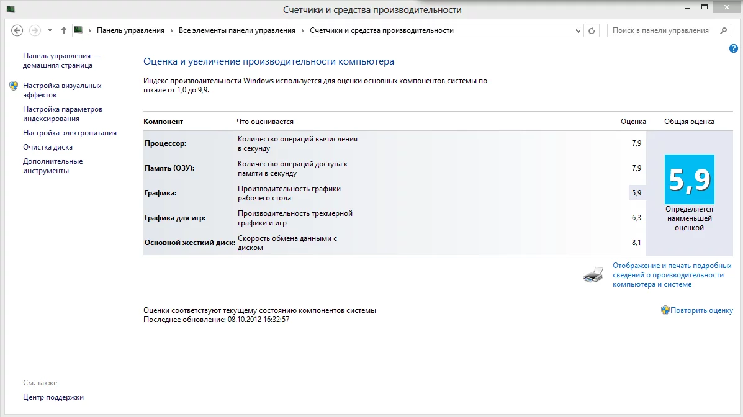Go up one level arrow
Image resolution: width=743 pixels, height=417 pixels.
(x=63, y=30)
